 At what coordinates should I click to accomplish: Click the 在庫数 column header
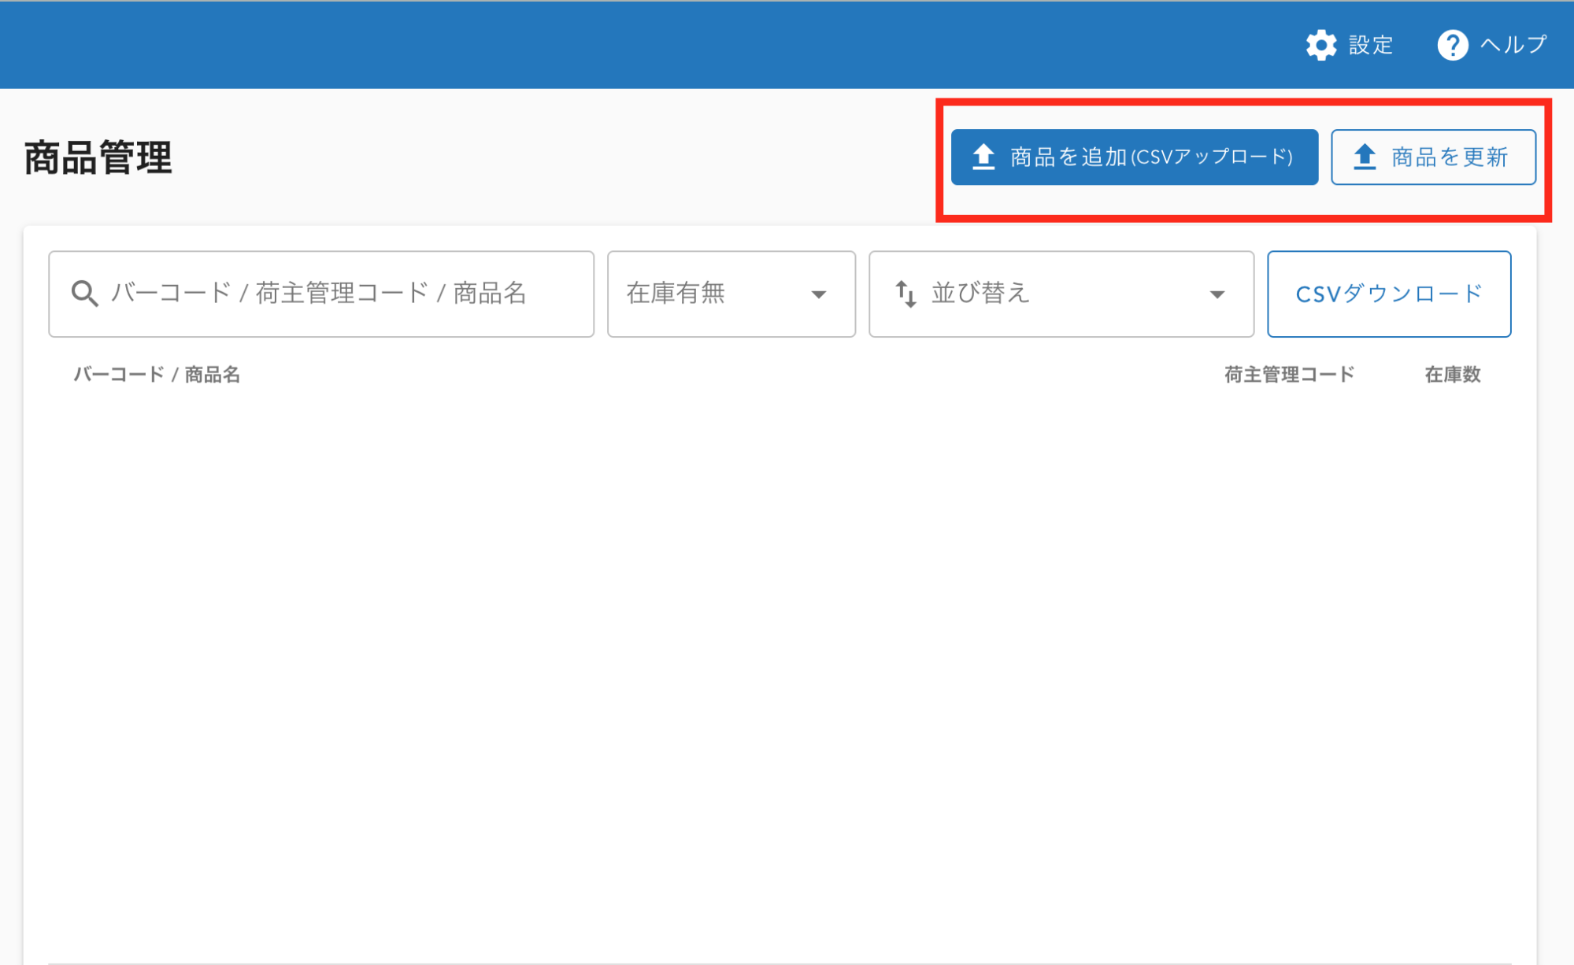click(1452, 375)
